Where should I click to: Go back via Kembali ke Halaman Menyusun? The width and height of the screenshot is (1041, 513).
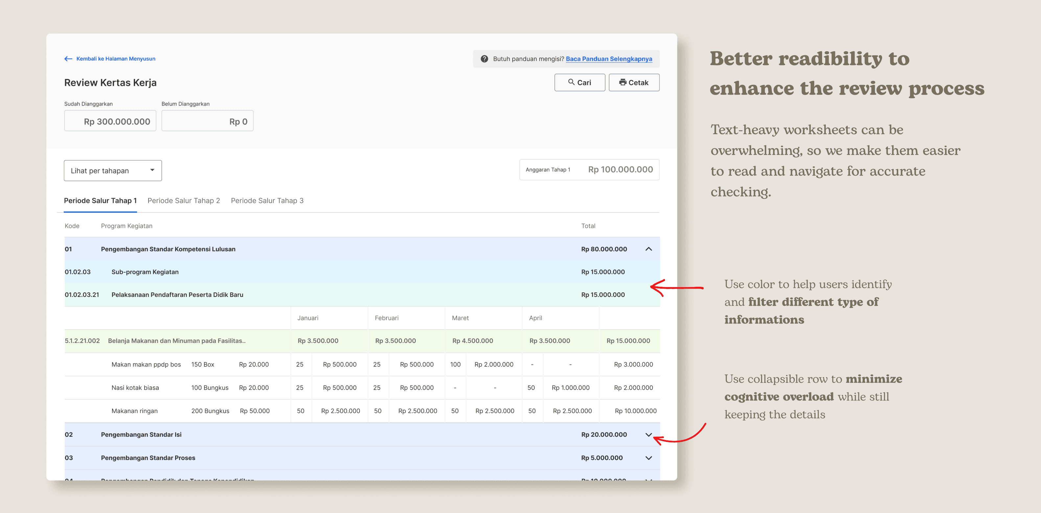coord(116,59)
